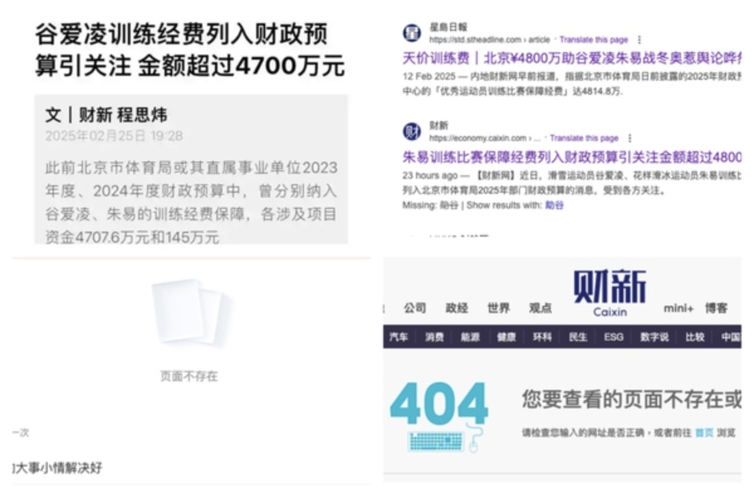754x501 pixels.
Task: Click the 页面不存在 message
Action: pos(188,377)
